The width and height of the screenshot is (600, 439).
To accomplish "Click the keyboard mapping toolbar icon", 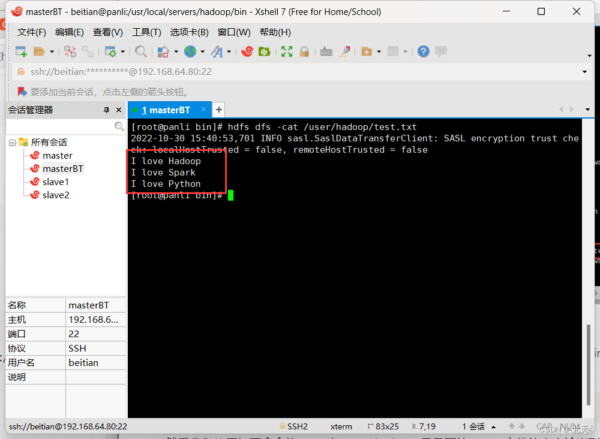I will (326, 51).
